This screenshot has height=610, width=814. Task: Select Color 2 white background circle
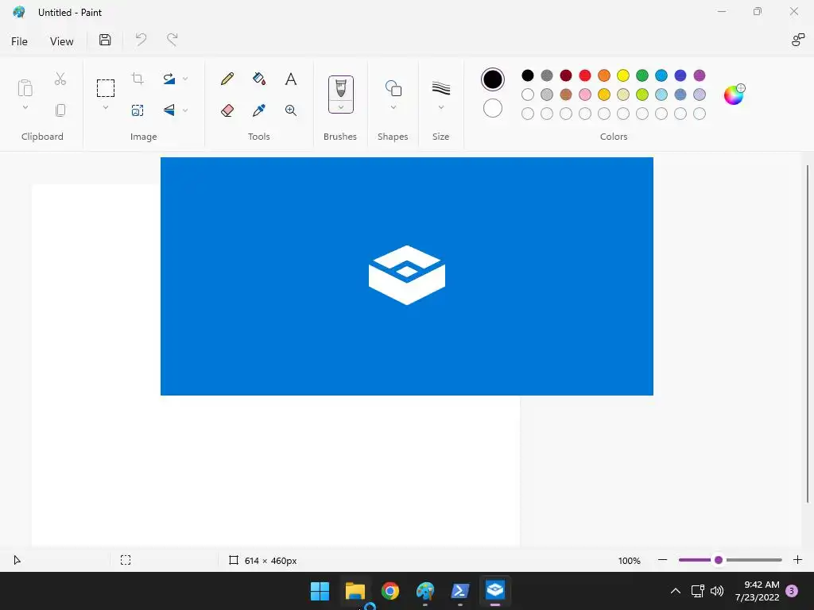coord(492,108)
